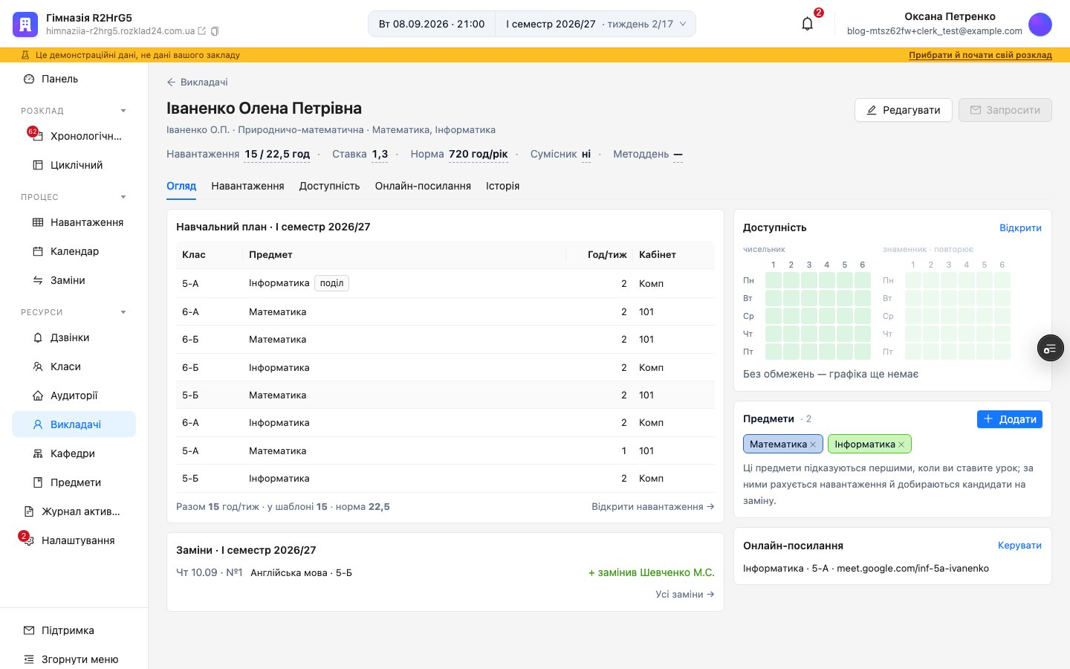Collapse the sidebar with Згорнути меню
This screenshot has height=669, width=1070.
click(74, 659)
